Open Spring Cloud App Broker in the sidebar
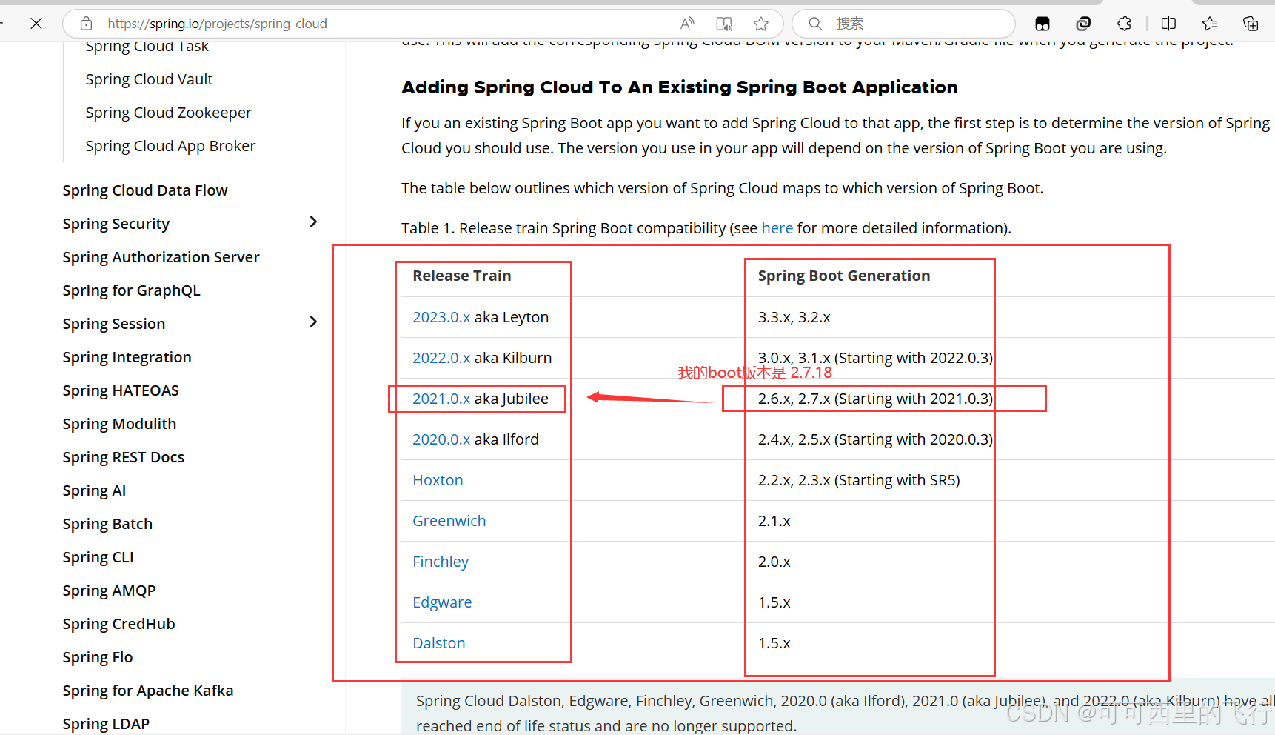This screenshot has height=735, width=1275. (x=170, y=146)
